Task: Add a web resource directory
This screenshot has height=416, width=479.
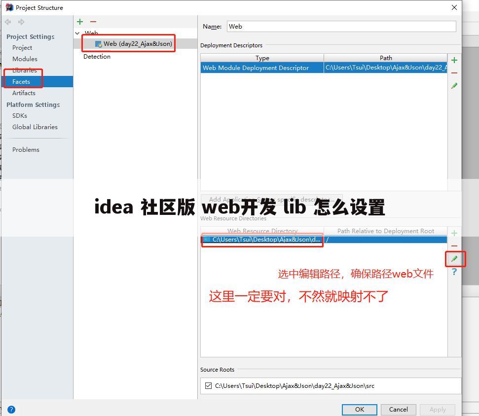Action: pyautogui.click(x=454, y=233)
